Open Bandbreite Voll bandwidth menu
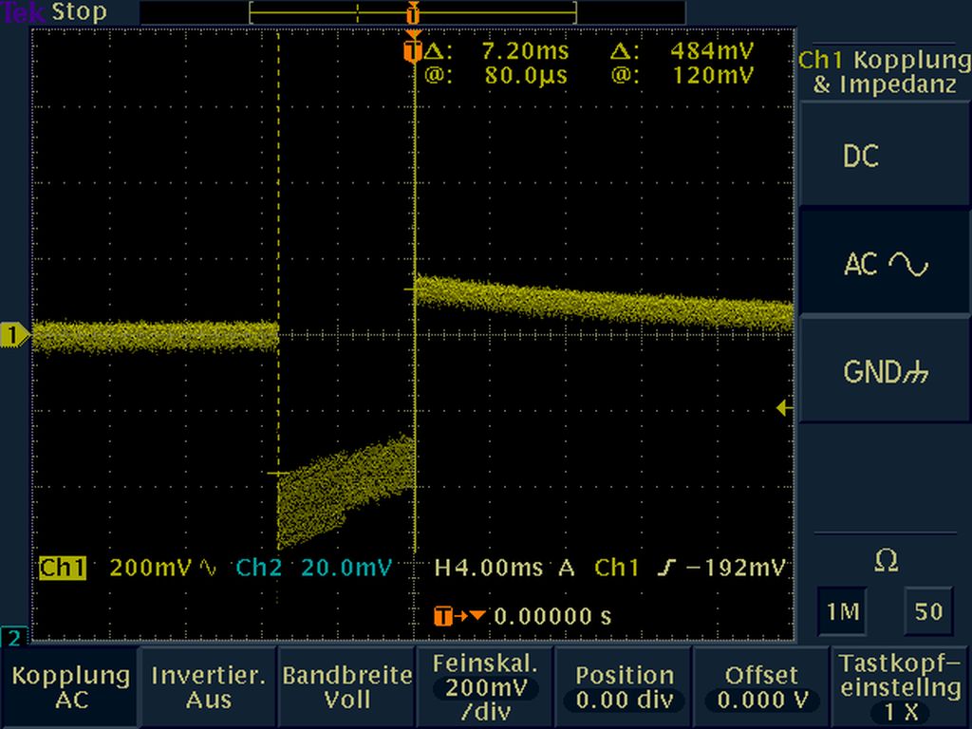Screen dimensions: 972x729 point(346,687)
